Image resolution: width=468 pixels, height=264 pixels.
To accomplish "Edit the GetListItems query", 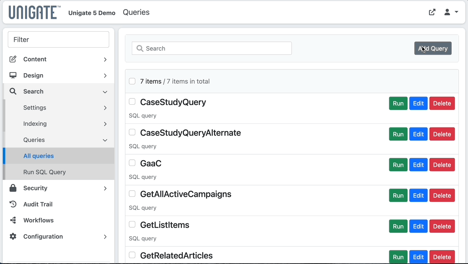I will point(418,227).
